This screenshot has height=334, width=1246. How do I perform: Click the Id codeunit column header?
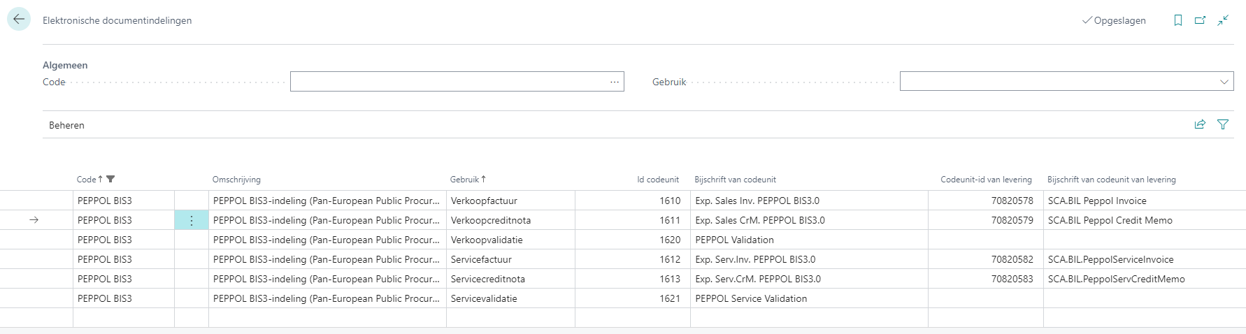point(658,180)
